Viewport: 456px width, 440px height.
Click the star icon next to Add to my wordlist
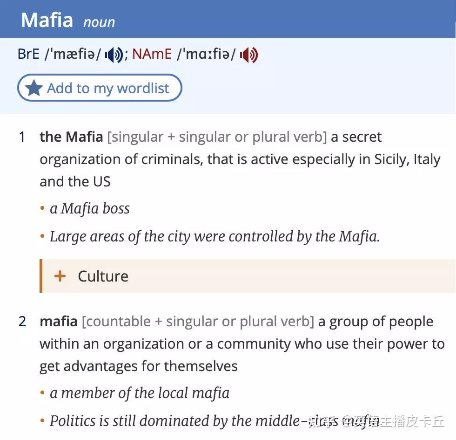[x=33, y=87]
